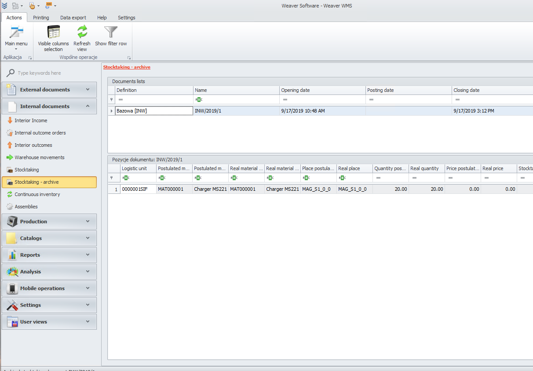533x371 pixels.
Task: Open quick access toolbar customize arrow
Action: point(55,6)
